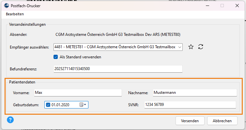Image resolution: width=246 pixels, height=130 pixels.
Task: Focus the SVNR input field
Action: [190, 105]
